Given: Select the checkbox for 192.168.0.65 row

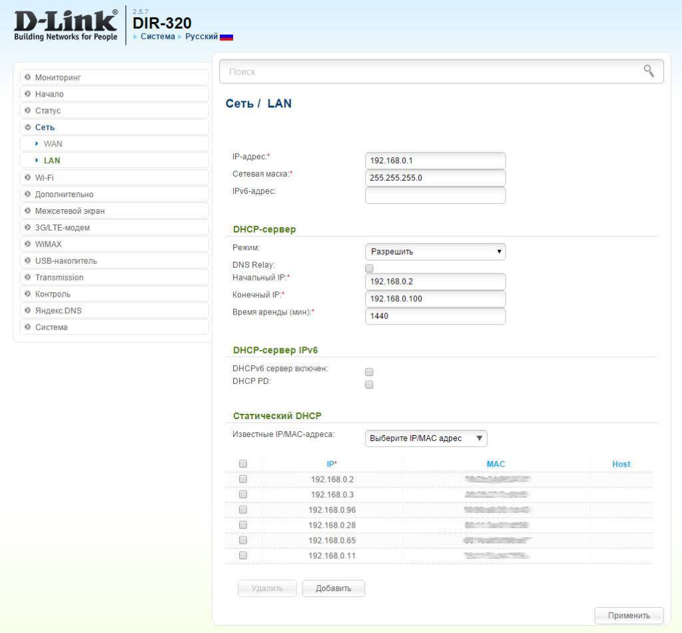Looking at the screenshot, I should tap(243, 540).
